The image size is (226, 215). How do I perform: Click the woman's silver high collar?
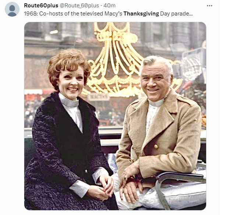coord(69,101)
